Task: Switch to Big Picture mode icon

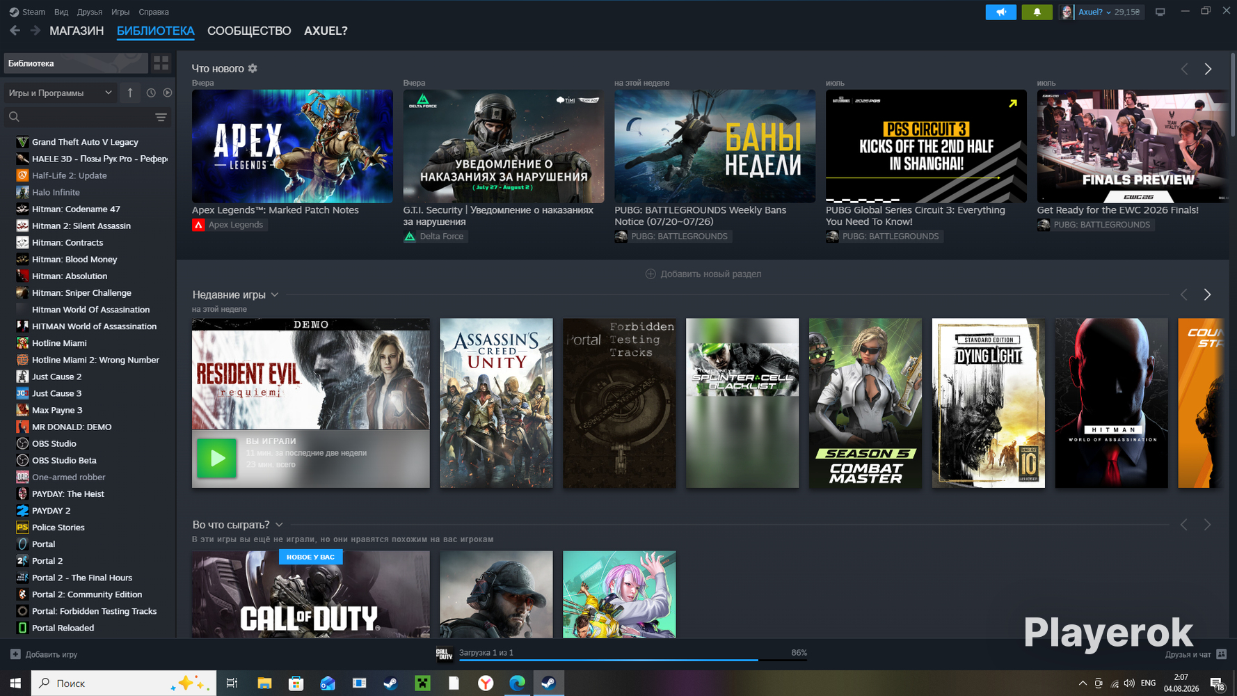Action: tap(1160, 12)
